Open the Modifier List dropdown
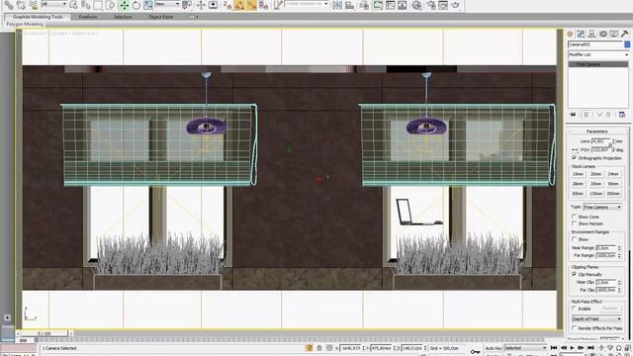Viewport: 633px width, 356px height. [598, 54]
